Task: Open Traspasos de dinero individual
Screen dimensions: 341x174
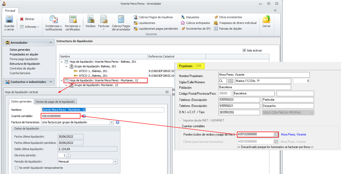Action: (x=235, y=23)
